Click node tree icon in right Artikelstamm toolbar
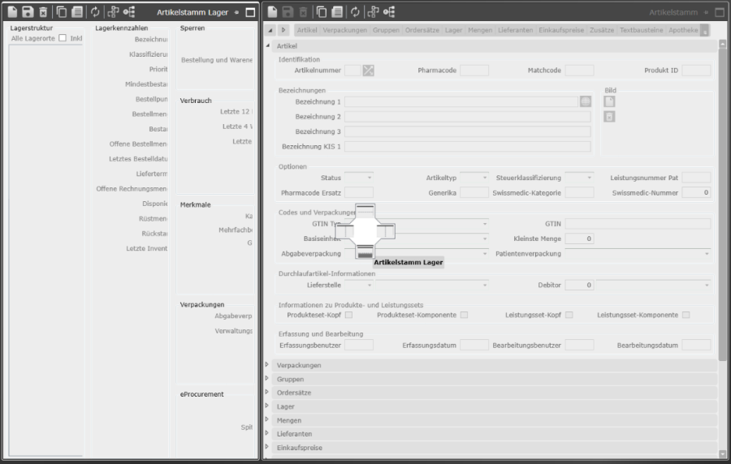This screenshot has height=464, width=731. pyautogui.click(x=389, y=12)
